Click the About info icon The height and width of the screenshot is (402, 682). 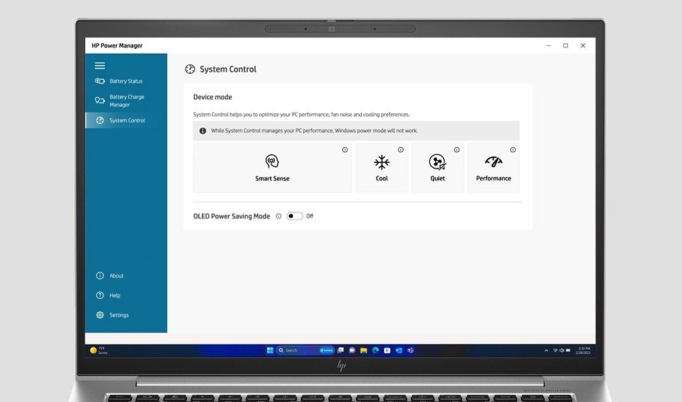click(x=100, y=275)
